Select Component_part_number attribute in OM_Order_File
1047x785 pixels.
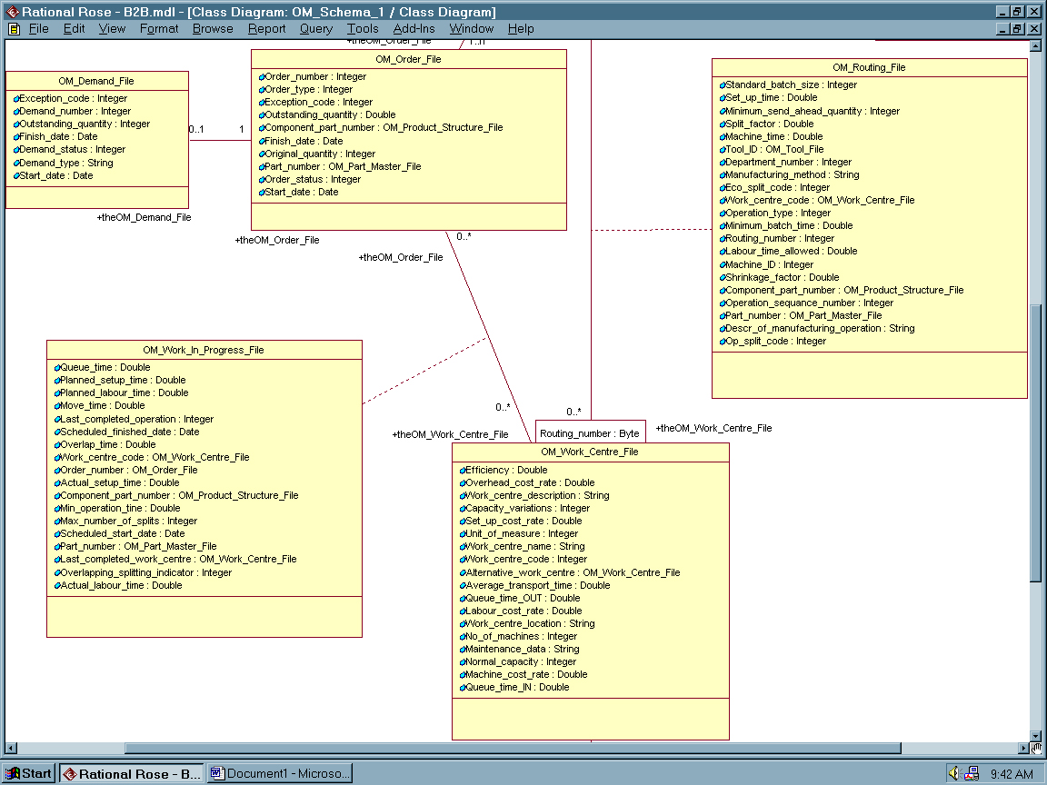pyautogui.click(x=381, y=127)
